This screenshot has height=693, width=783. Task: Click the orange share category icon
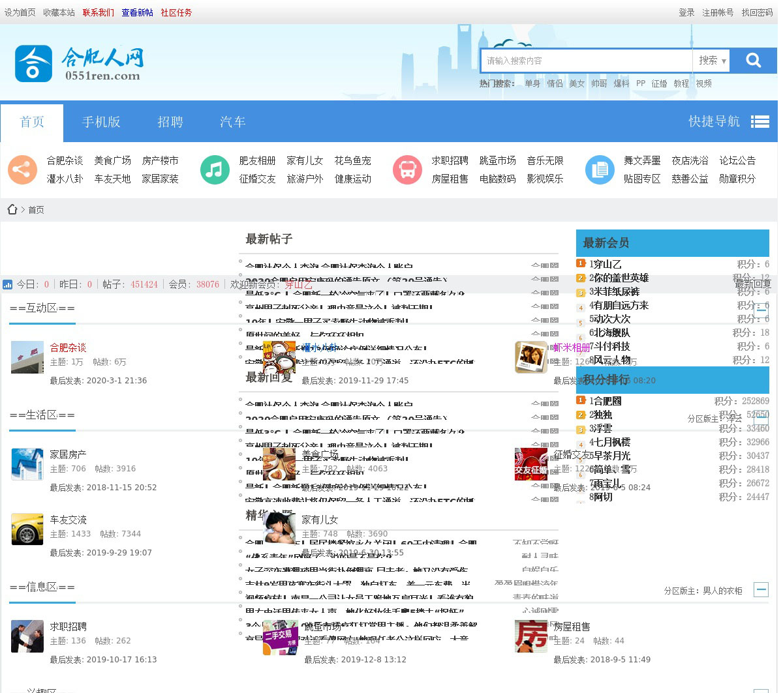[x=22, y=170]
